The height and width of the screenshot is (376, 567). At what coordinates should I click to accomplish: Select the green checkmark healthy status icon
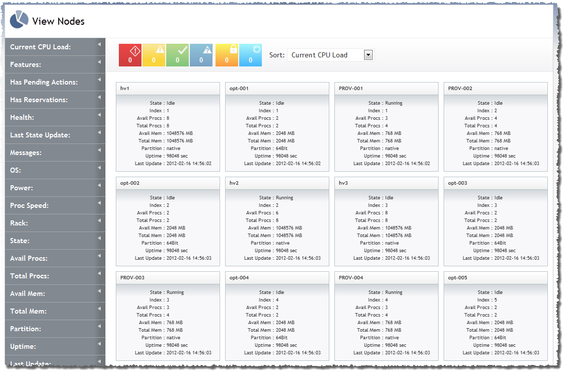178,55
